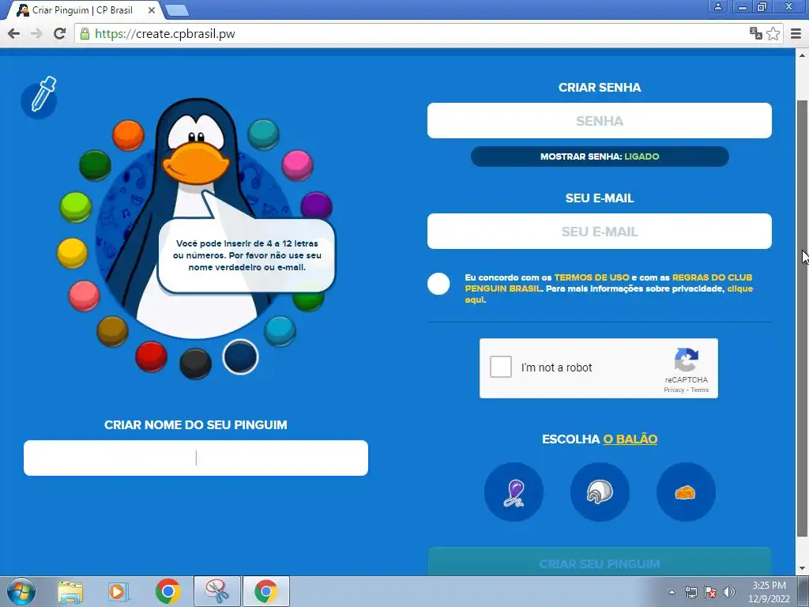Choose the seashell item
809x607 pixels.
pos(600,492)
